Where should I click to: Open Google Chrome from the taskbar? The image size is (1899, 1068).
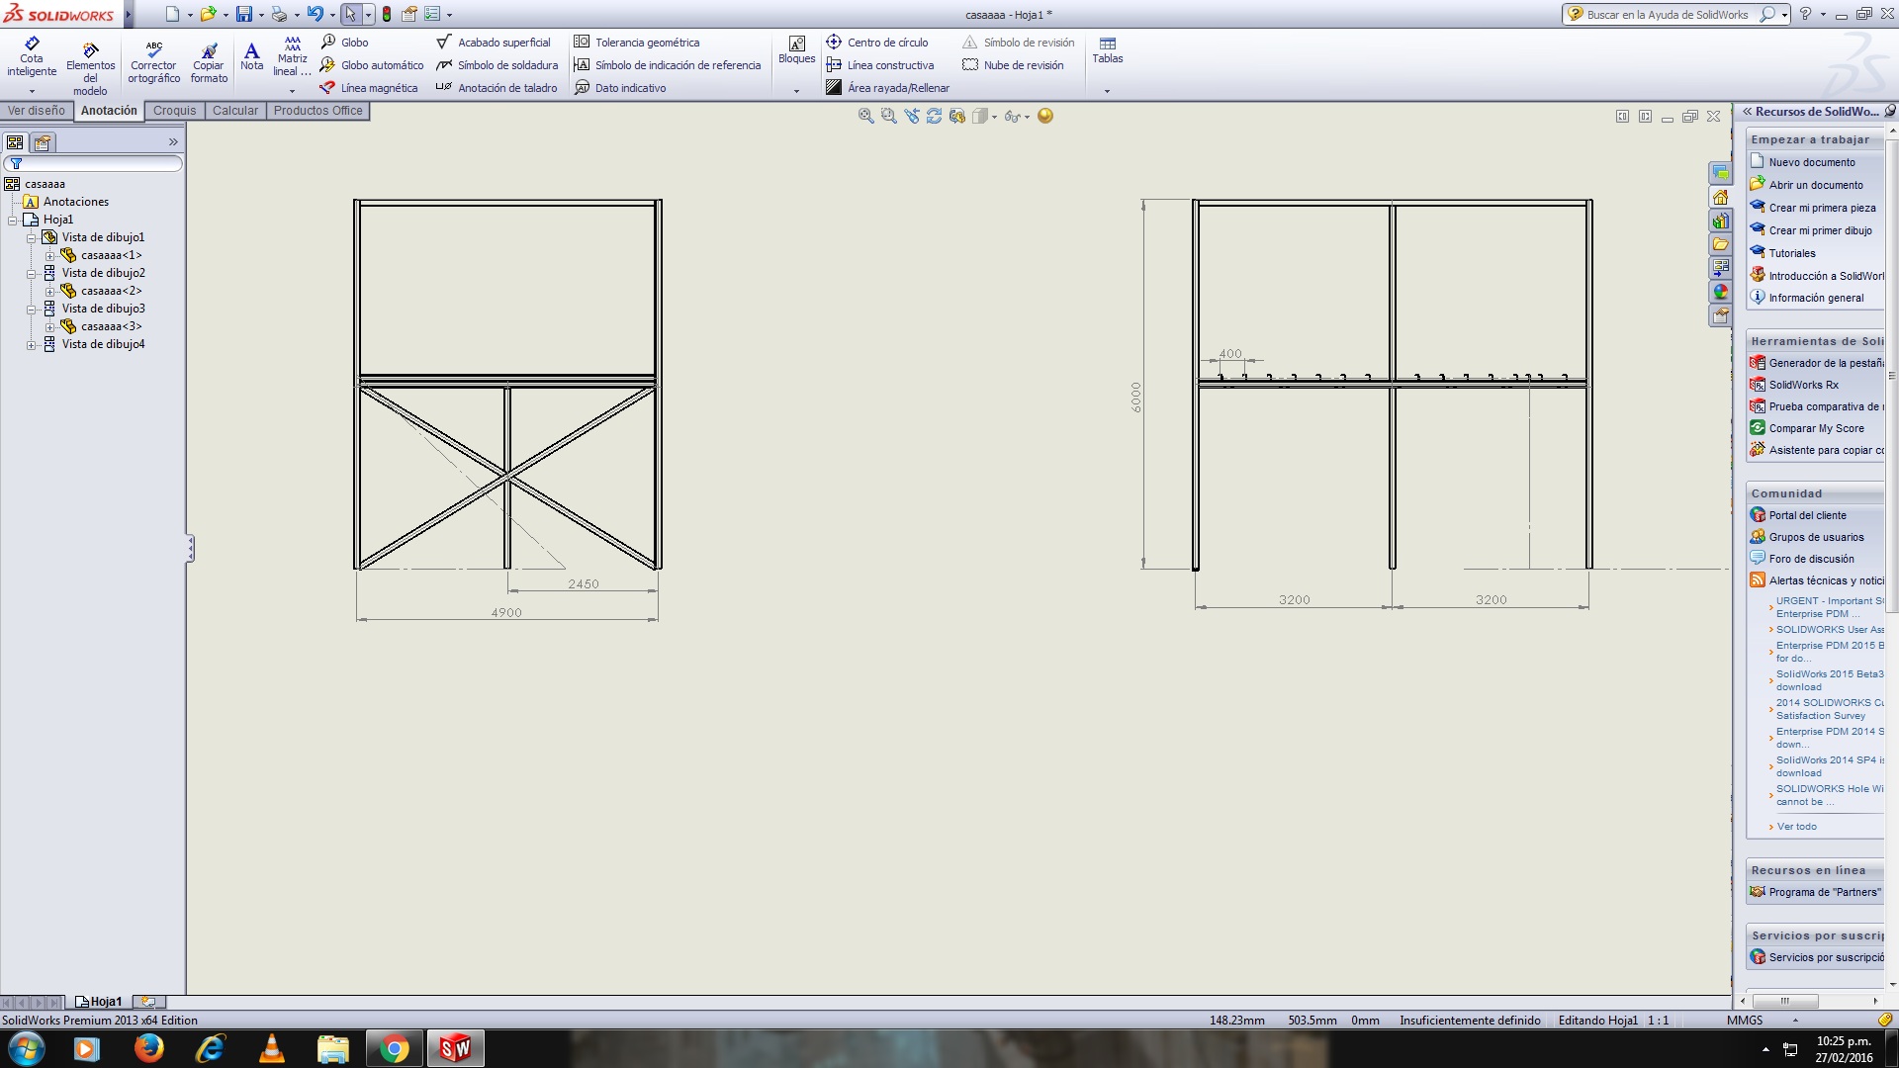tap(395, 1048)
